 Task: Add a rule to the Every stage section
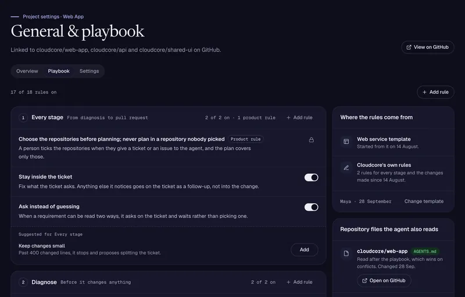(x=299, y=117)
